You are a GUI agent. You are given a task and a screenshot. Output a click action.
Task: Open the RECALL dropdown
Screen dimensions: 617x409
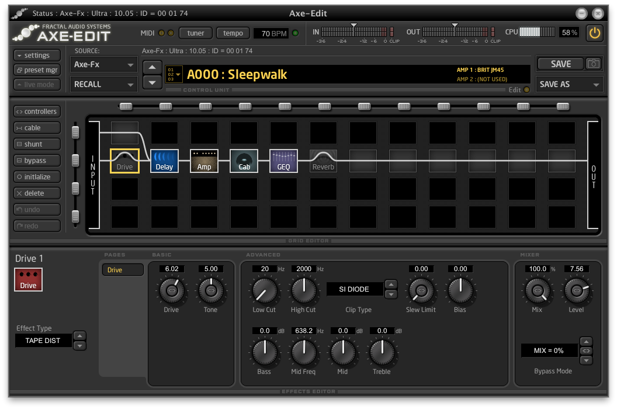pyautogui.click(x=104, y=84)
